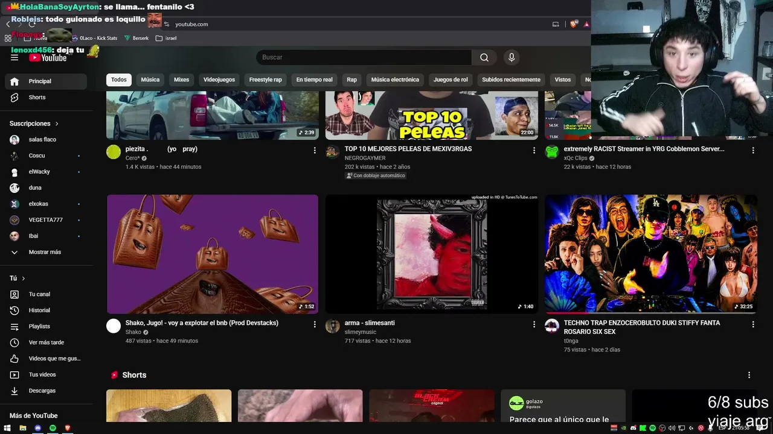This screenshot has height=434, width=773.
Task: Open elWacky subscription channel
Action: [46, 172]
